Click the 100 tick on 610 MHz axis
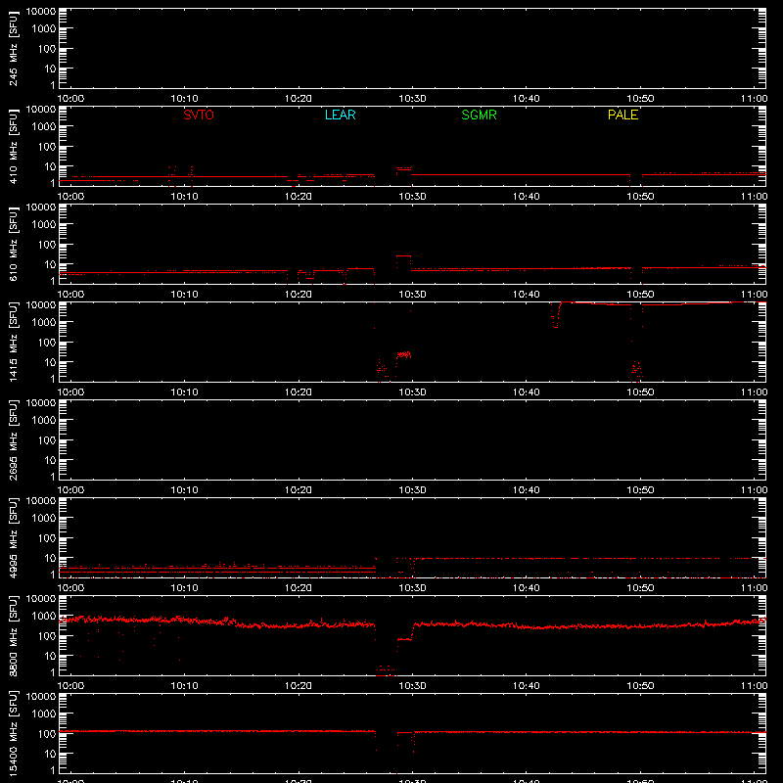The width and height of the screenshot is (783, 783). pos(47,245)
